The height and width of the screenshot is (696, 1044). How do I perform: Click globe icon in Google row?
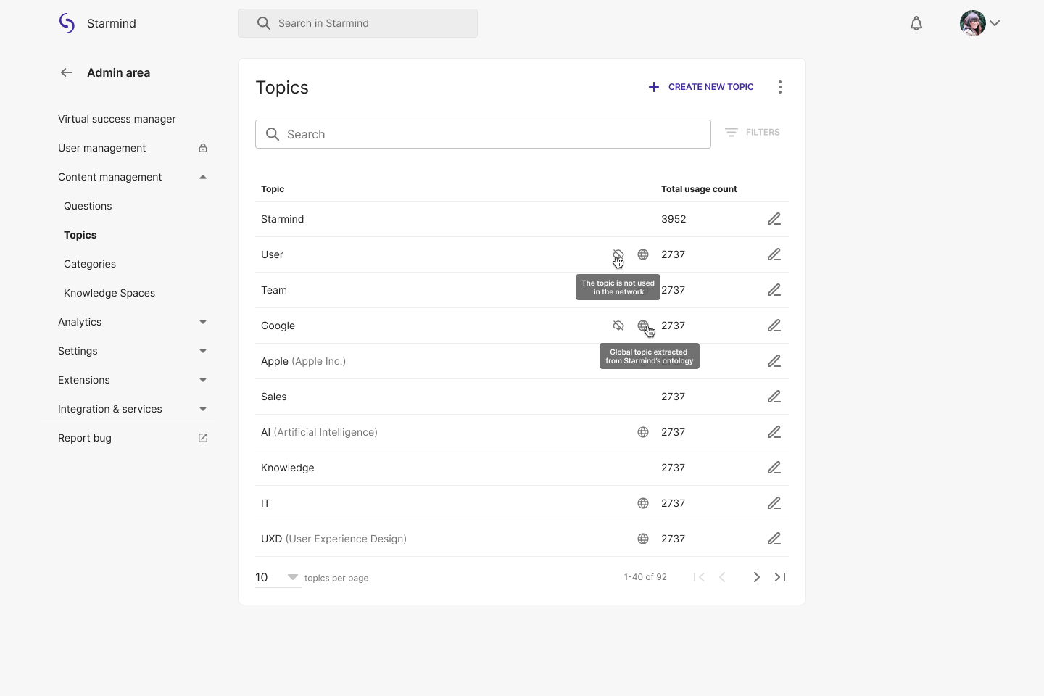(x=643, y=326)
